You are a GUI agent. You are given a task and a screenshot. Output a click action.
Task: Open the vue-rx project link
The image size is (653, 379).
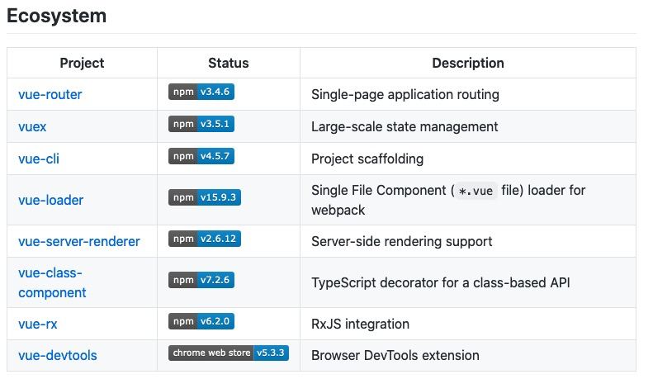click(37, 324)
